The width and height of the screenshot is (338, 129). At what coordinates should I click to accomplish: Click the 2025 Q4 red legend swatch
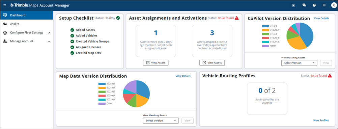click(x=102, y=96)
